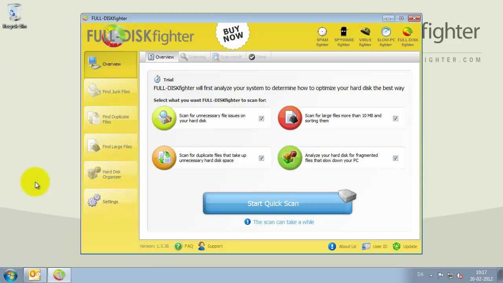
Task: Click the FULL-DISKfighter logo in header
Action: coord(140,36)
